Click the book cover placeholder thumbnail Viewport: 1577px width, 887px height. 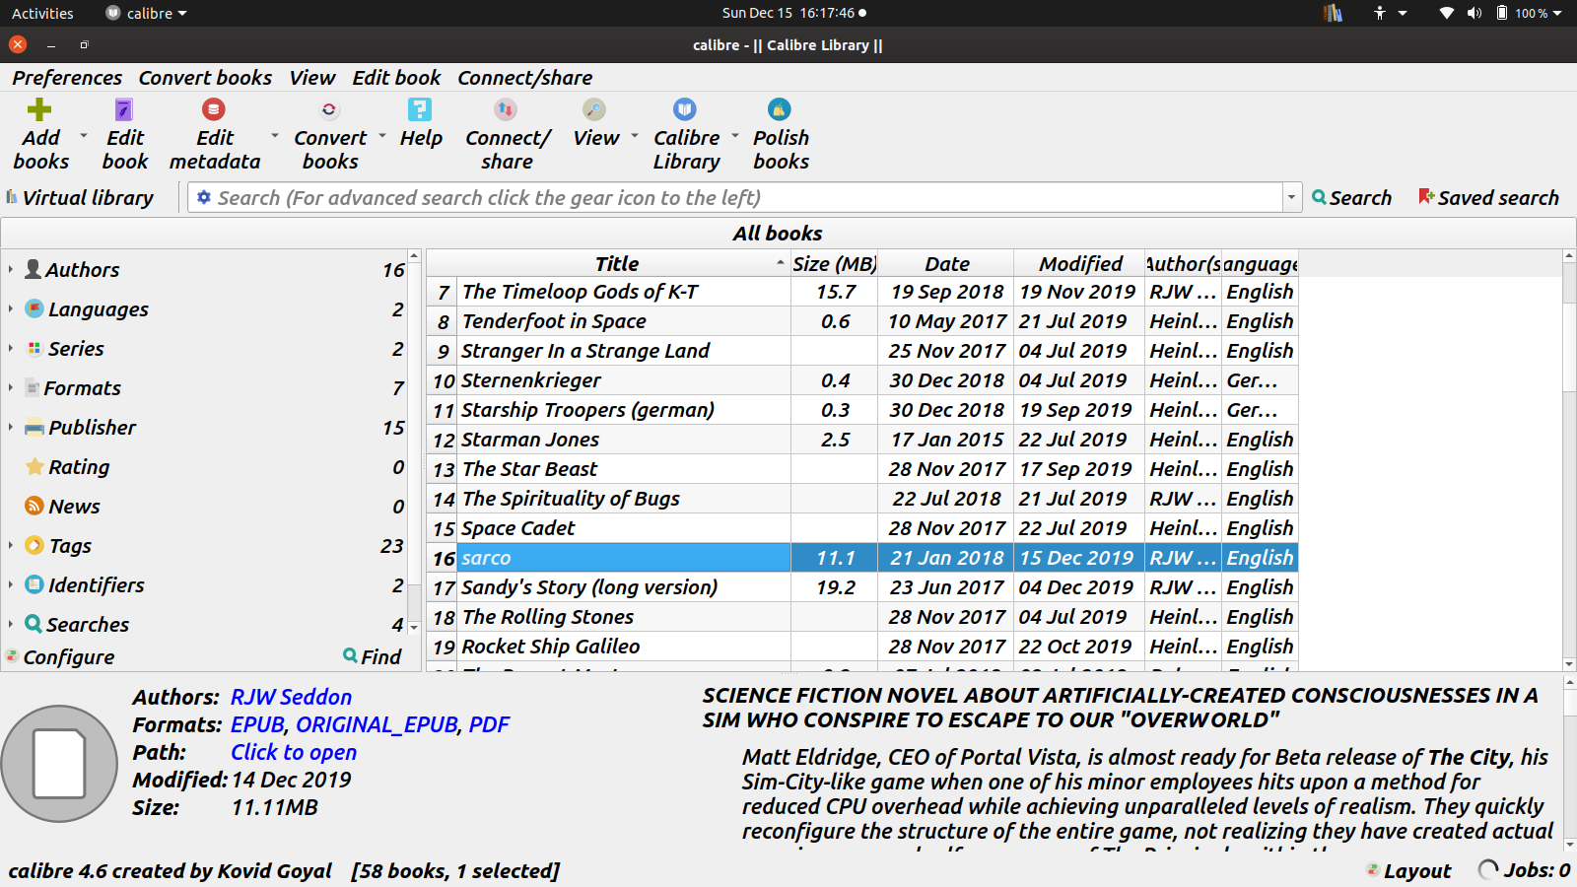coord(60,764)
